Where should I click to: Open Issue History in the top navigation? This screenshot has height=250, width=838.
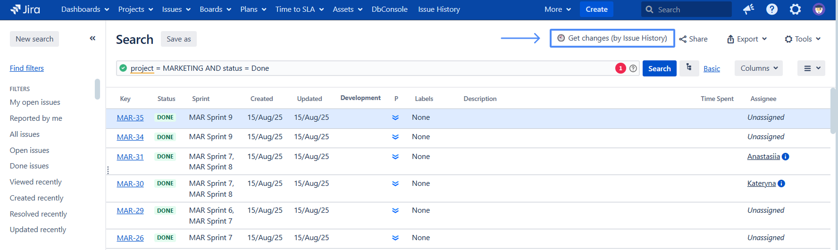[439, 9]
